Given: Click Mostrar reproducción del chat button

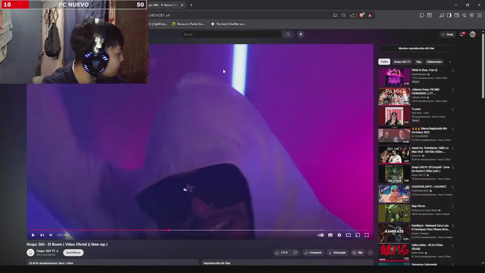Looking at the screenshot, I should point(416,49).
